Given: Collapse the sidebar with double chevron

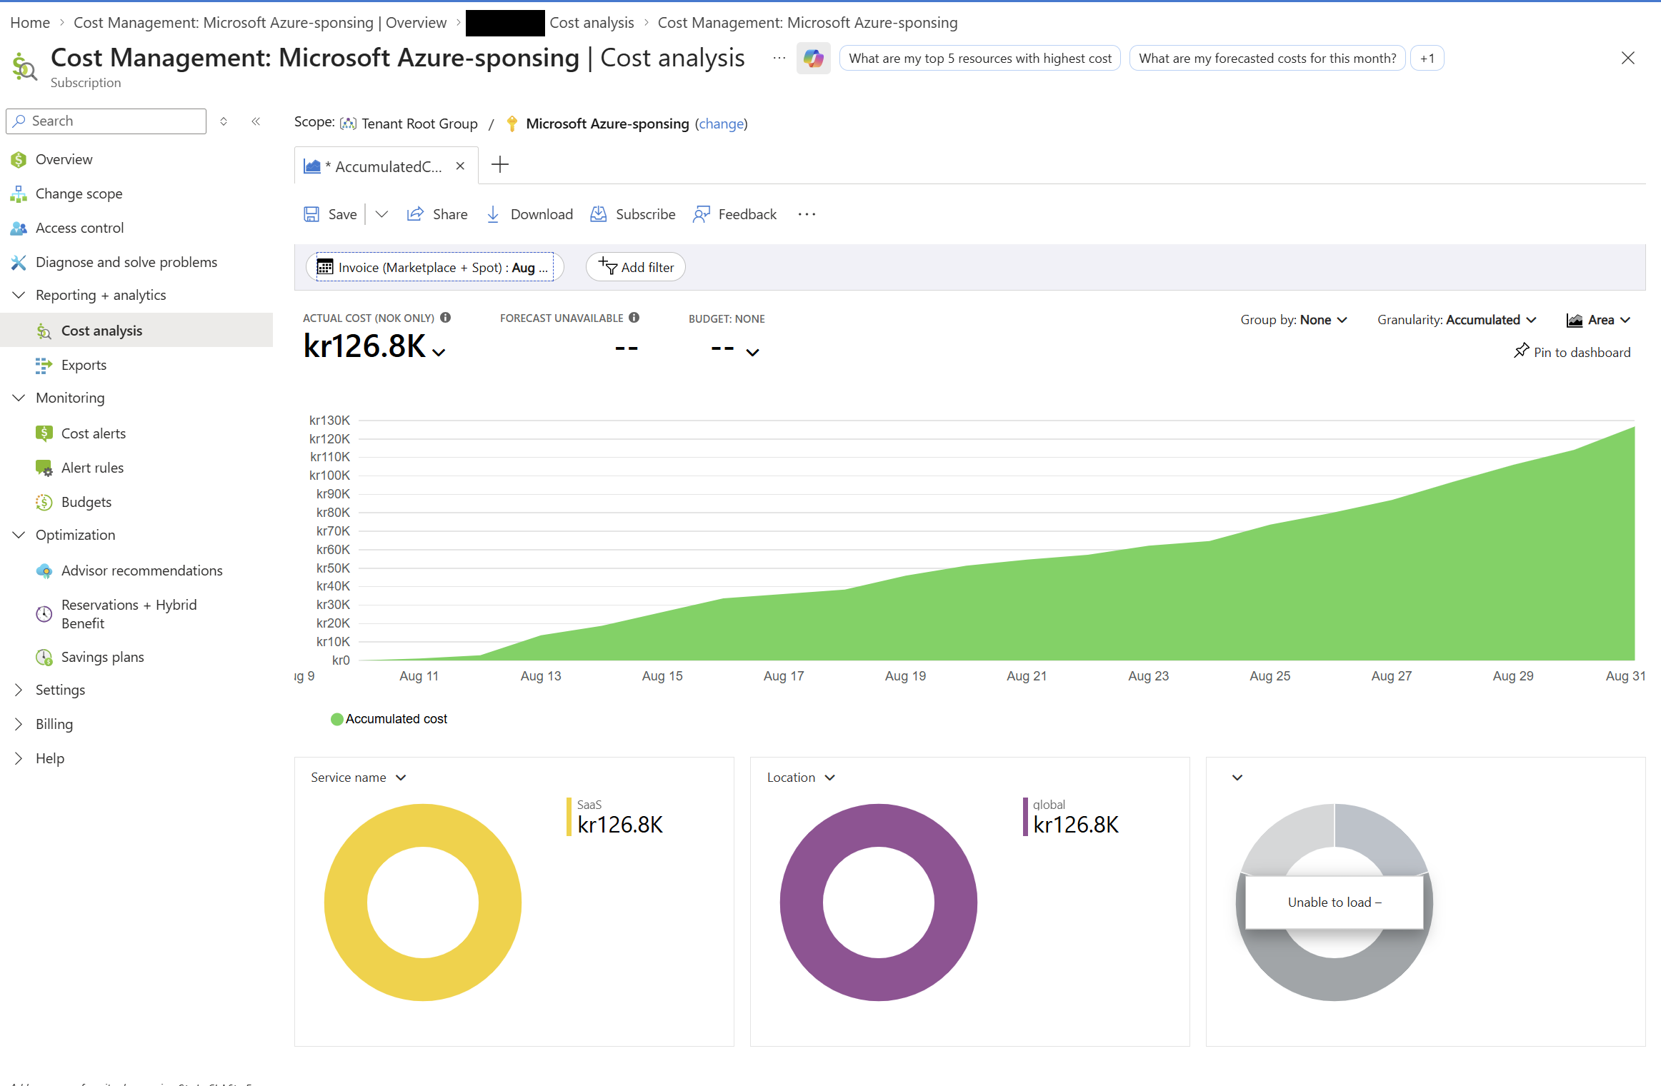Looking at the screenshot, I should pyautogui.click(x=256, y=121).
